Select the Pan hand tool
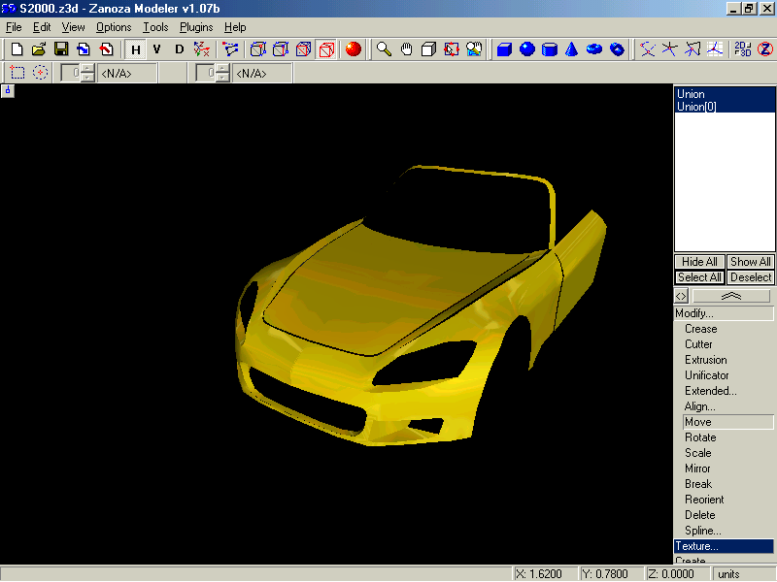The height and width of the screenshot is (582, 777). 406,49
